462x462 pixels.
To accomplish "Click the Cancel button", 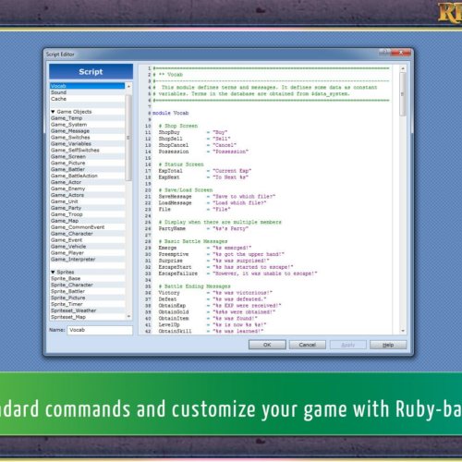I will click(308, 345).
